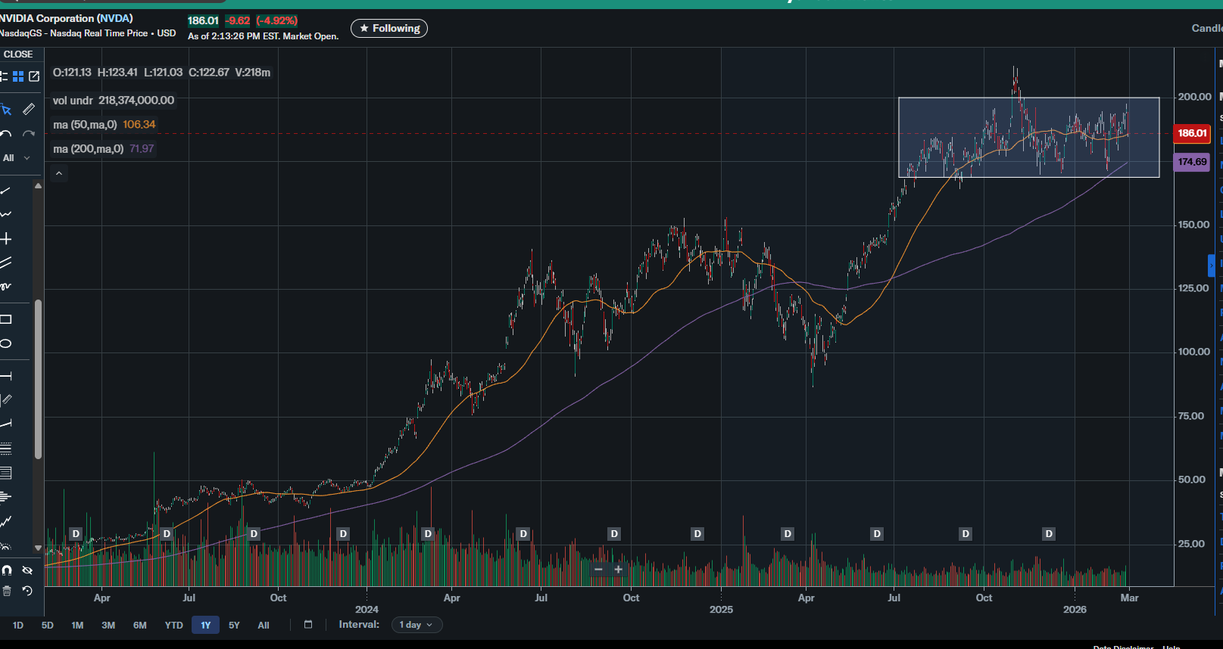The image size is (1223, 649).
Task: Hide drawings with the eye icon
Action: coord(28,570)
